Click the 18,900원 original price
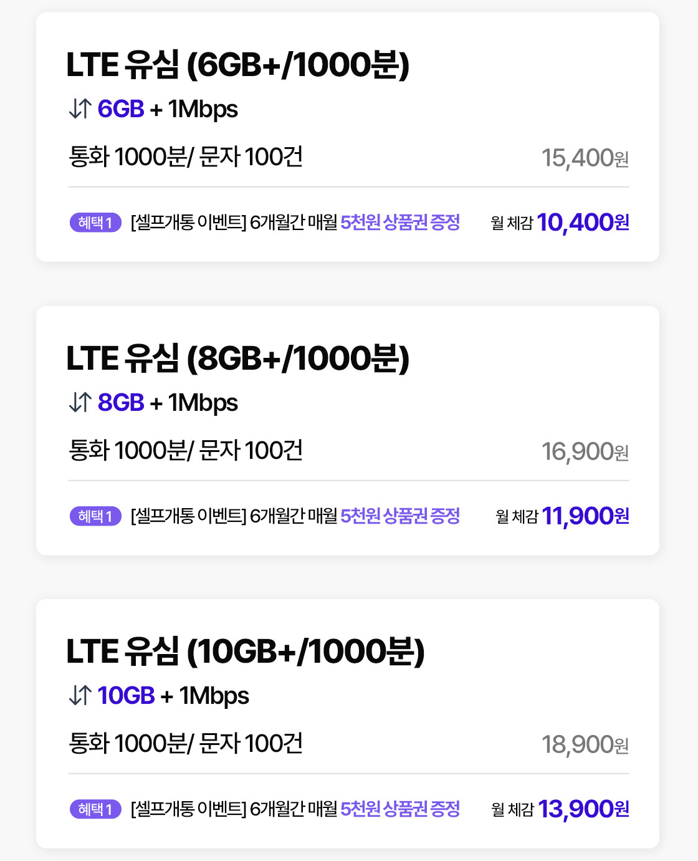This screenshot has width=698, height=861. click(585, 745)
